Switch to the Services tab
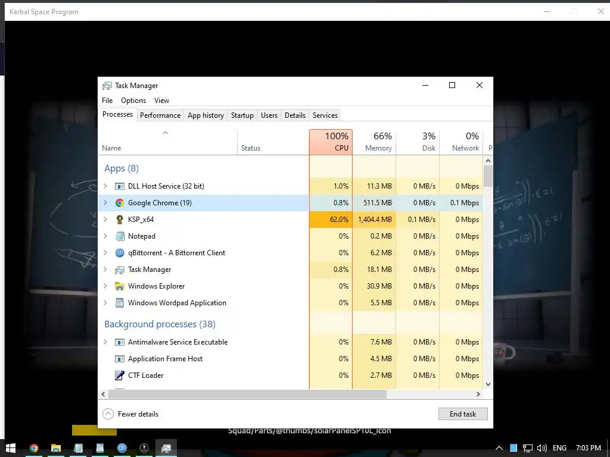Screen dimensions: 610x457 pos(325,115)
